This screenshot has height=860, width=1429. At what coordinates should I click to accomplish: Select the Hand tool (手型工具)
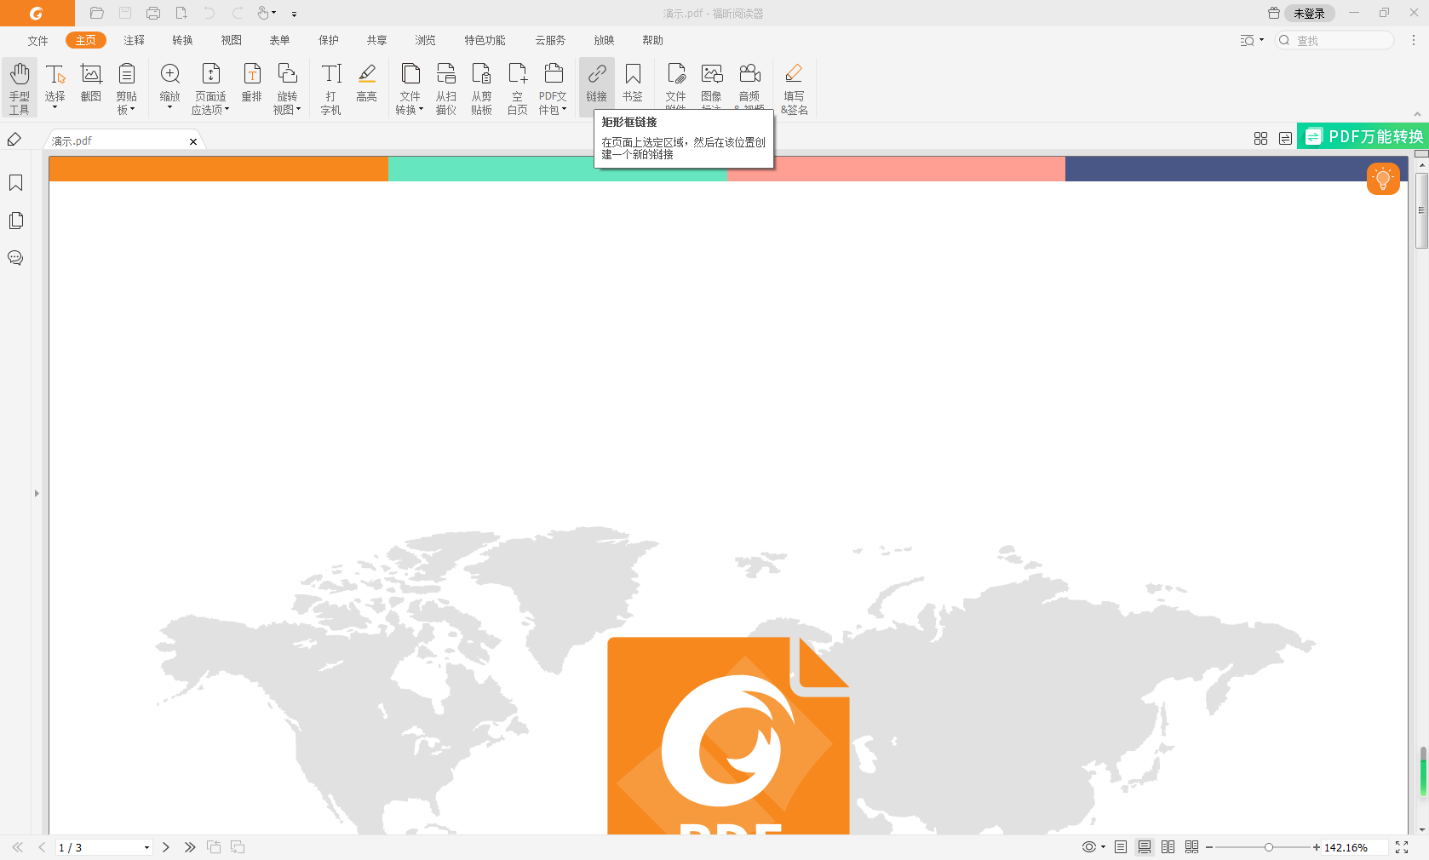pyautogui.click(x=20, y=87)
